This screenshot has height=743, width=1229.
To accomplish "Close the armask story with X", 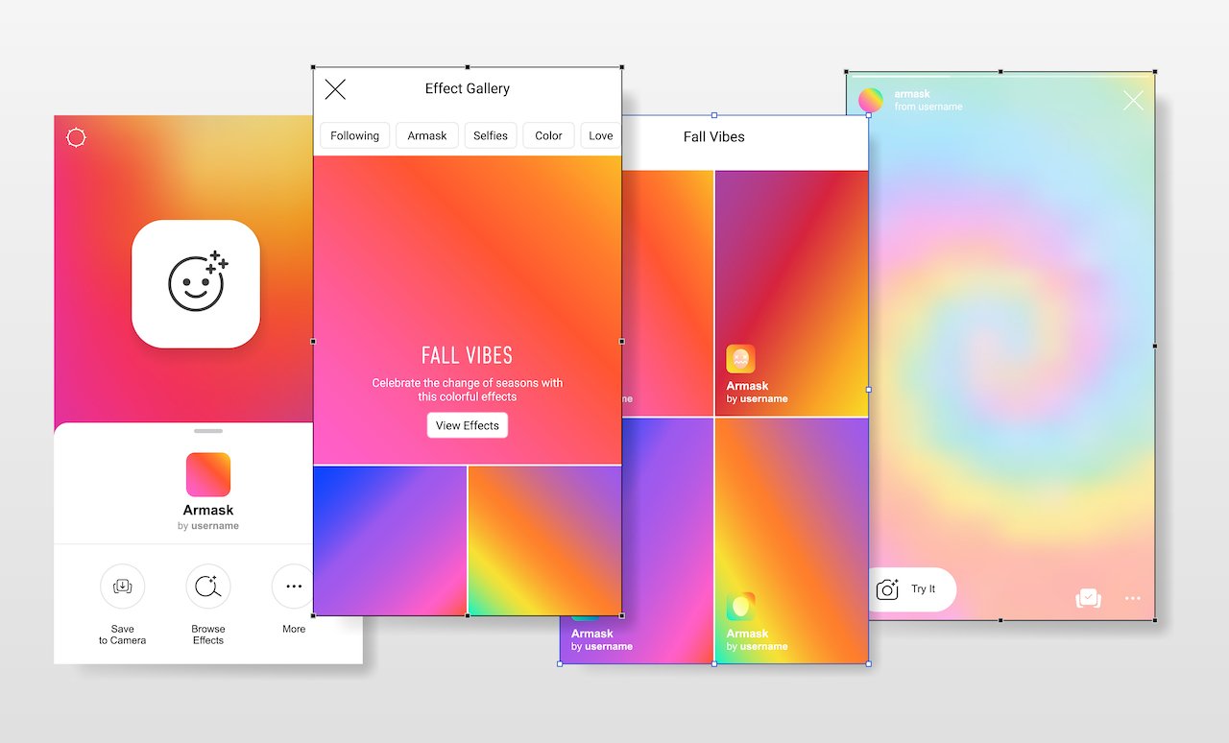I will click(x=1133, y=101).
